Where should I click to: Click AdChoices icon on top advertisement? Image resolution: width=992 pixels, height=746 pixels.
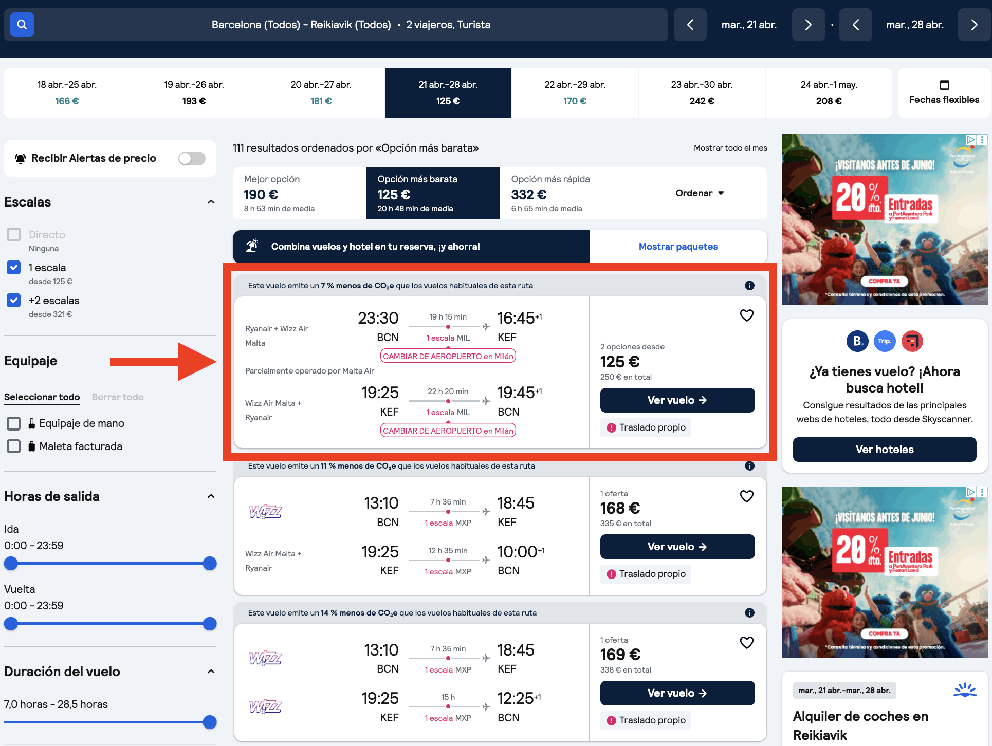tap(970, 139)
